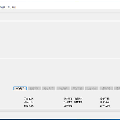Click the greyed Show Answer (显示答案) button

point(92,88)
